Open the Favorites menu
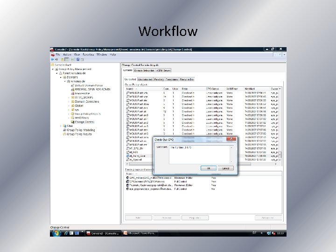The image size is (336, 252). [88, 55]
